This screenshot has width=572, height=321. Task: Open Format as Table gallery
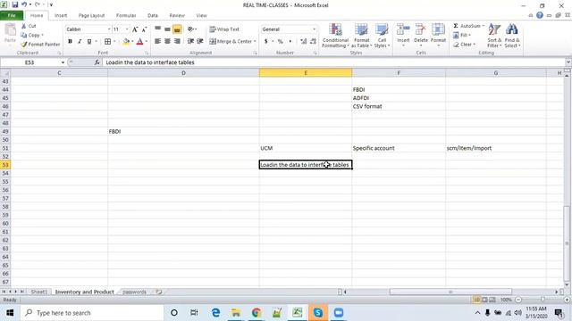pos(361,36)
